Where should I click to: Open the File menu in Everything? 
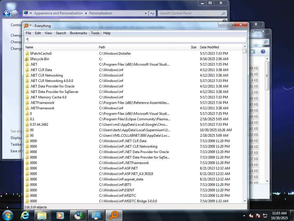point(28,33)
